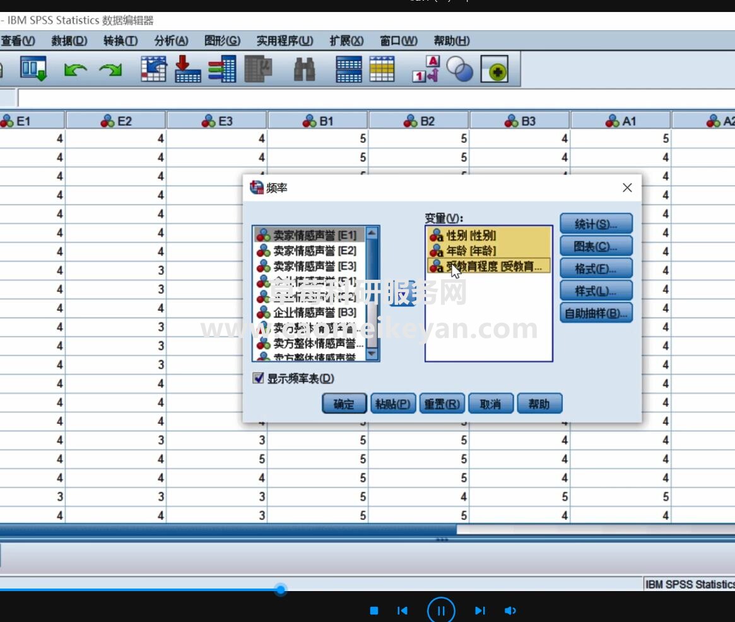
Task: Click the Recall recently used dialogs icon
Action: [x=33, y=69]
